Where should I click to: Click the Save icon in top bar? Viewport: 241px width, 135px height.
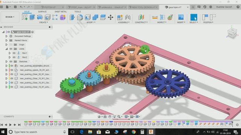click(15, 7)
